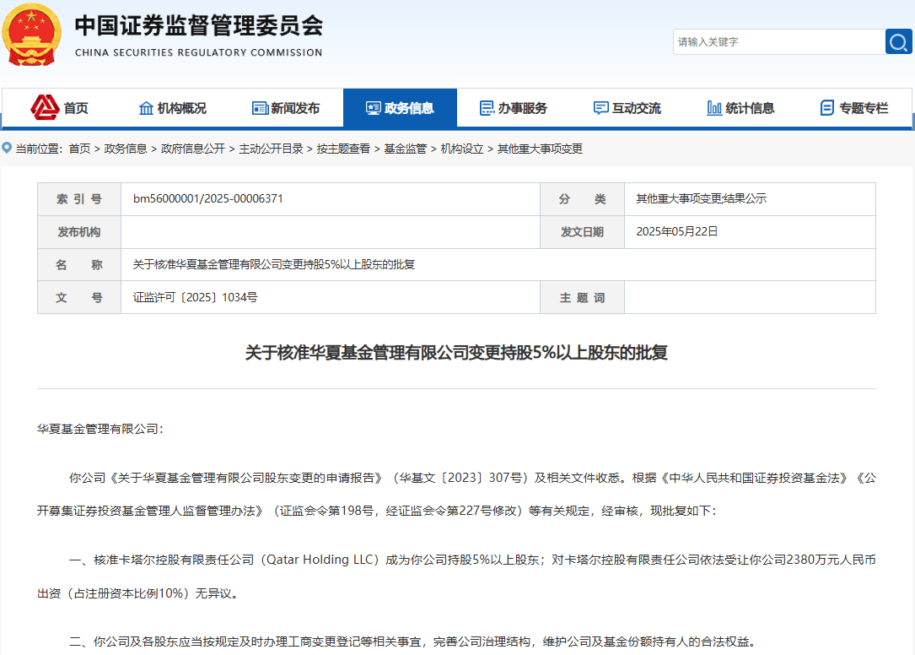Click the red CSRC logo beside 首页
Screen dimensions: 915x655
click(45, 107)
